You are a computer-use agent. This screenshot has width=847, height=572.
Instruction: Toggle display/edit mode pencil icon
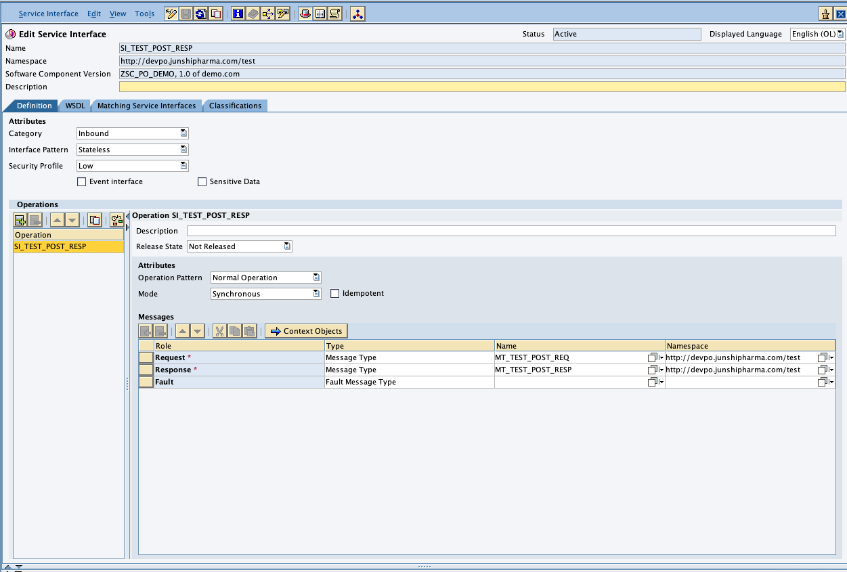point(171,14)
